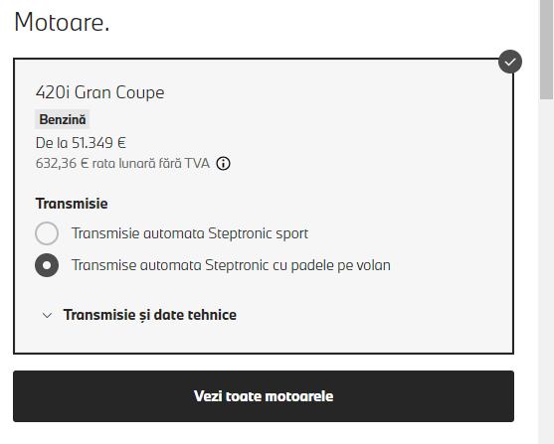Select Steptronic sport transmission radio button
This screenshot has height=444, width=554.
click(47, 233)
